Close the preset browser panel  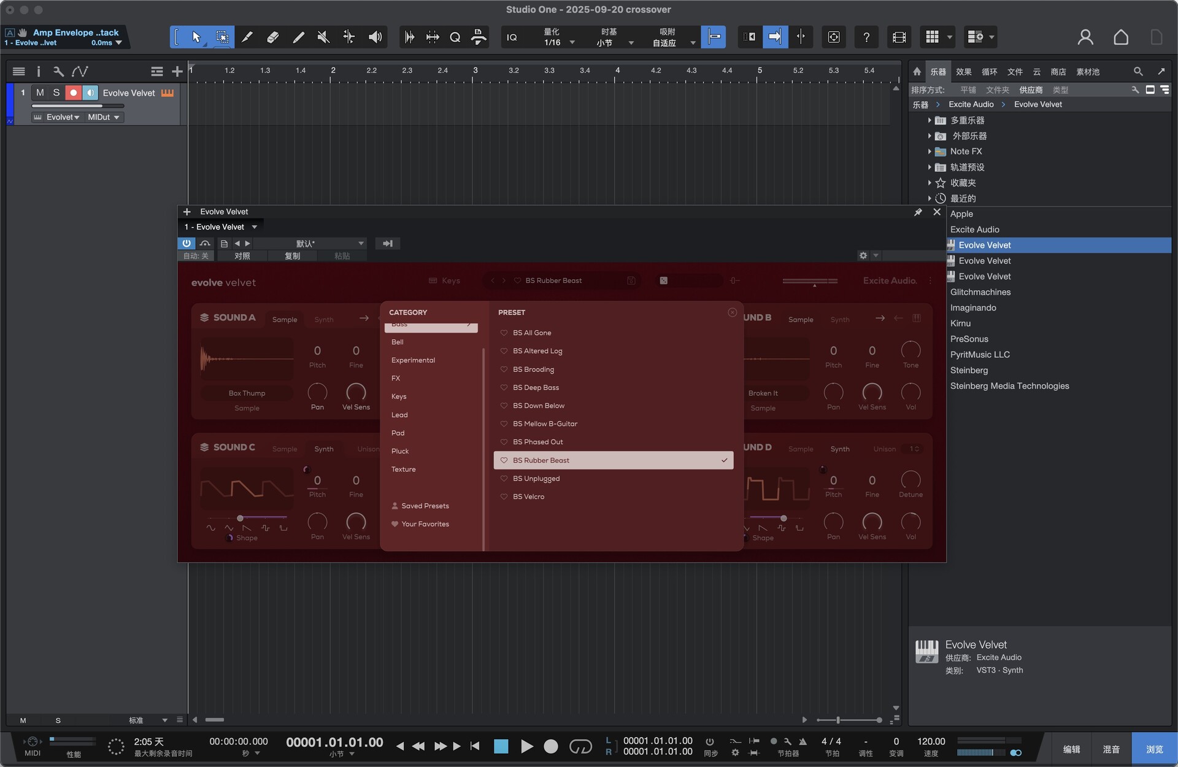tap(732, 312)
